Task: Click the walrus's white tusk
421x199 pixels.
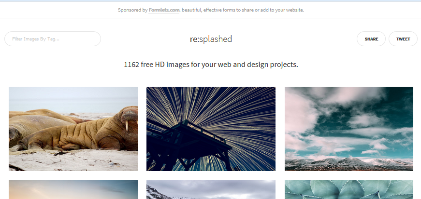Action: [127, 126]
